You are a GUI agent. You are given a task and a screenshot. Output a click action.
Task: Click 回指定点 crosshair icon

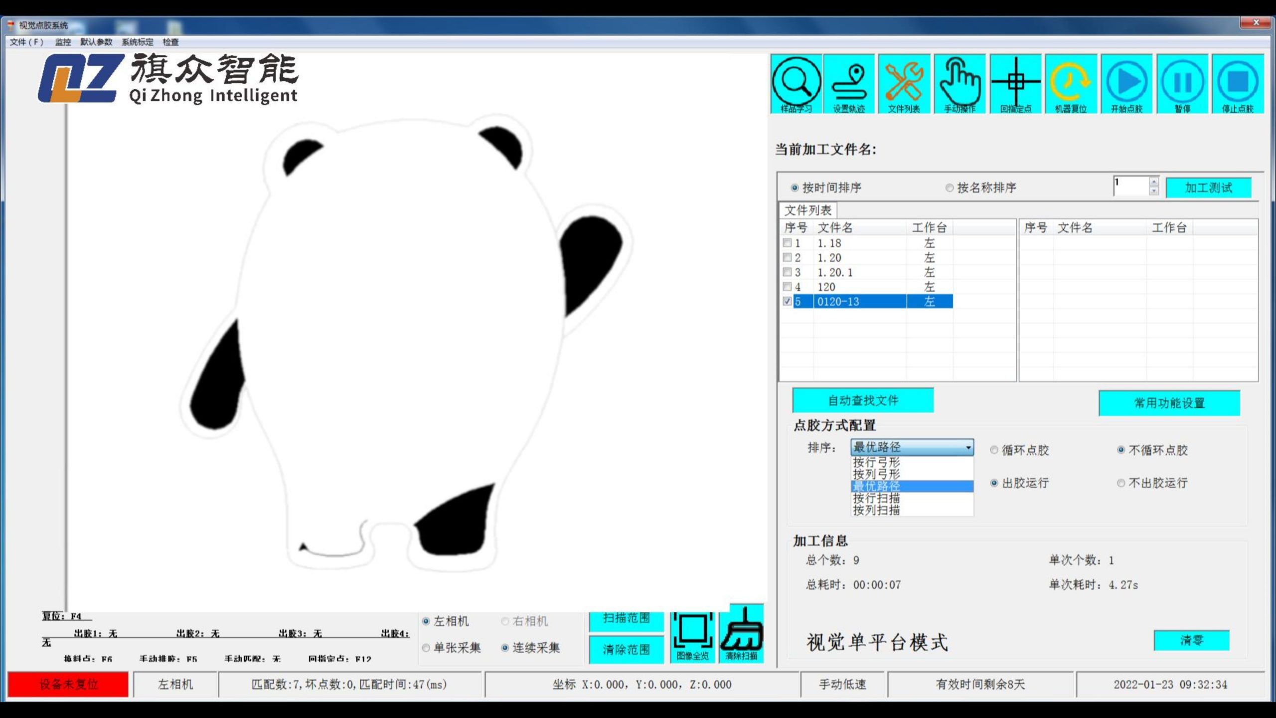[1015, 84]
